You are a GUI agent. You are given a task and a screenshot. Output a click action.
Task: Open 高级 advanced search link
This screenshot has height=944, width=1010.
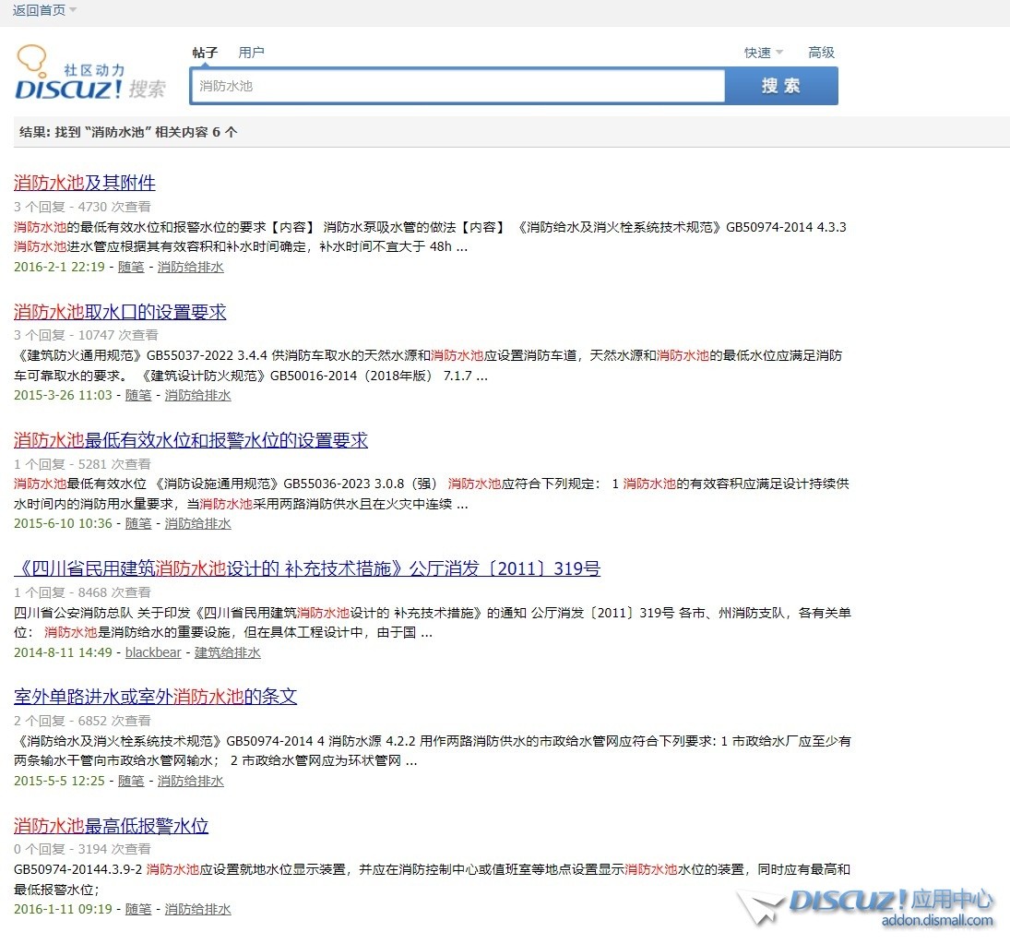click(x=821, y=53)
